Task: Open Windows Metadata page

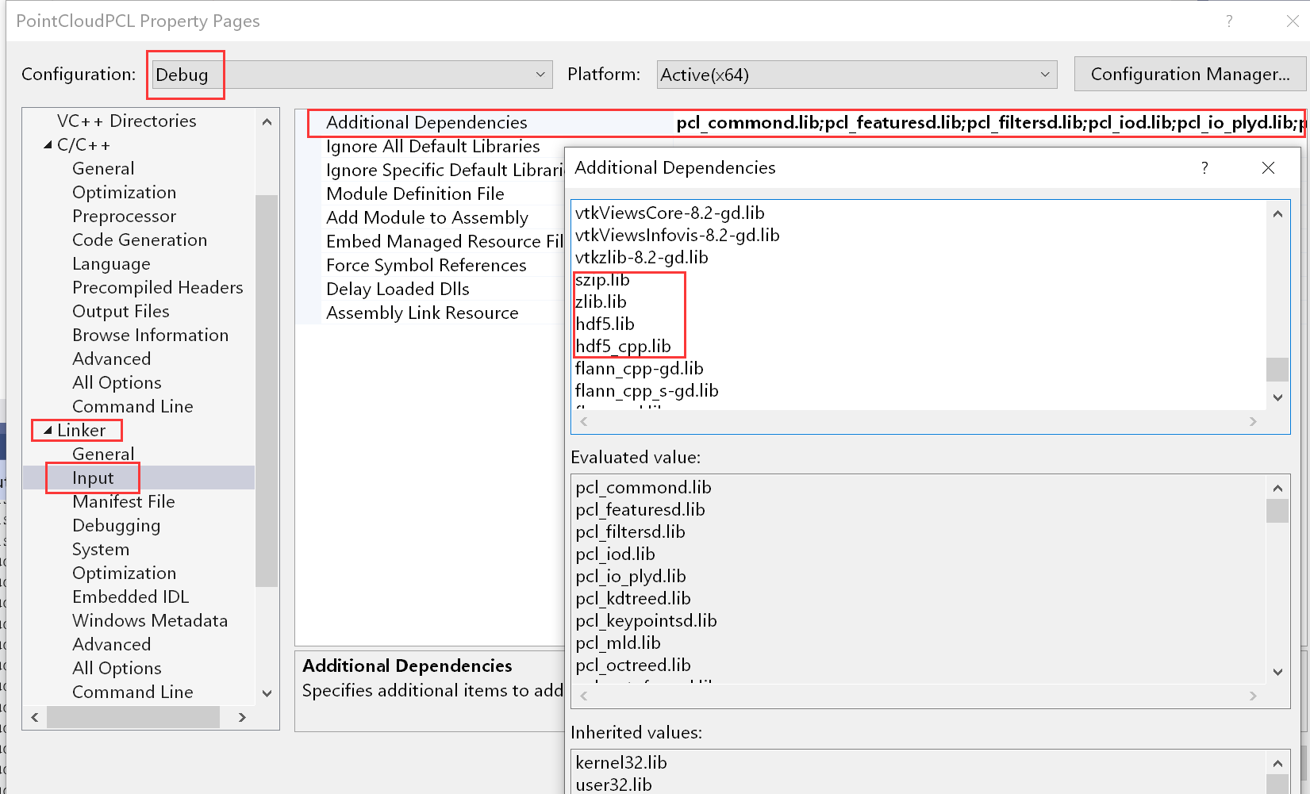Action: 149,620
